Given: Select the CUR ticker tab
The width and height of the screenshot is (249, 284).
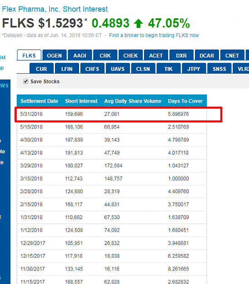Looking at the screenshot, I should [41, 68].
